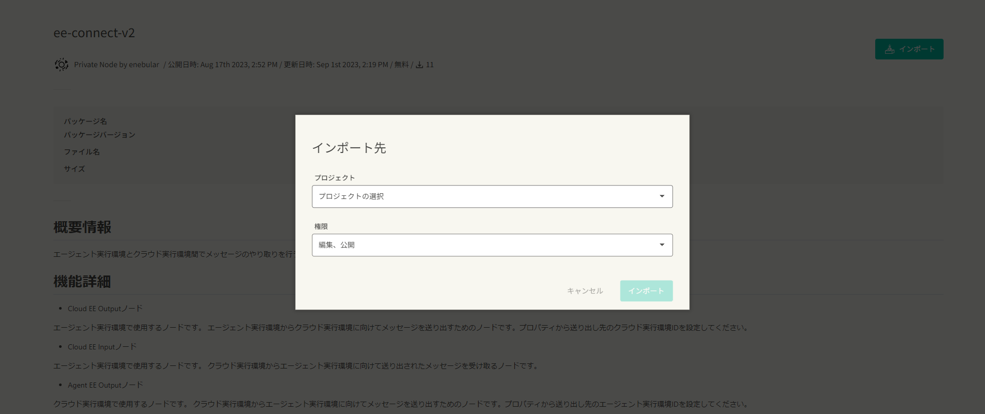Click the enebular publisher avatar icon
Image resolution: width=985 pixels, height=414 pixels.
62,65
